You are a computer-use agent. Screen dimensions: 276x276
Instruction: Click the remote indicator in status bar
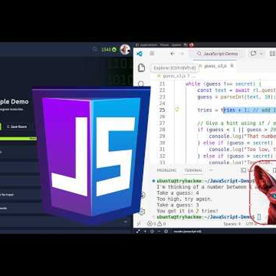coord(139,224)
